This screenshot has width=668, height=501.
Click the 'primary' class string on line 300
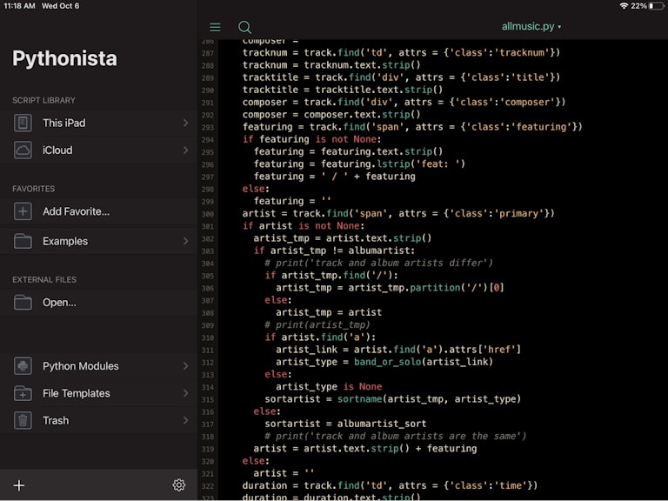518,213
